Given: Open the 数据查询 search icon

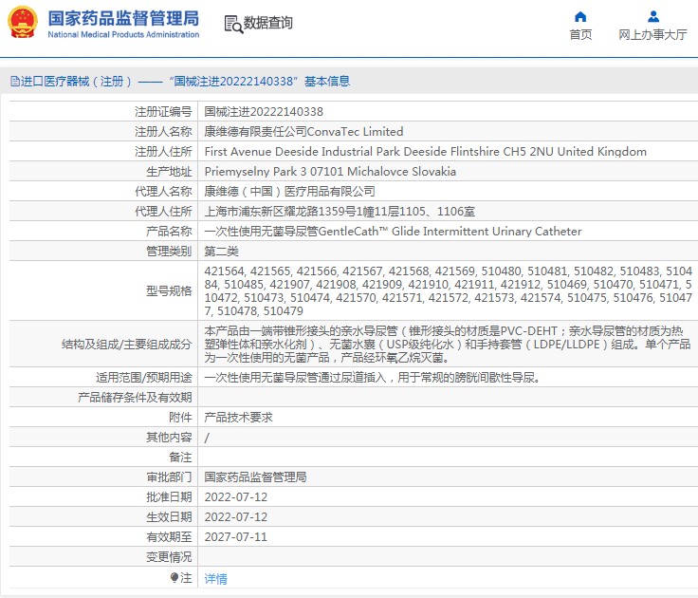Looking at the screenshot, I should 233,24.
